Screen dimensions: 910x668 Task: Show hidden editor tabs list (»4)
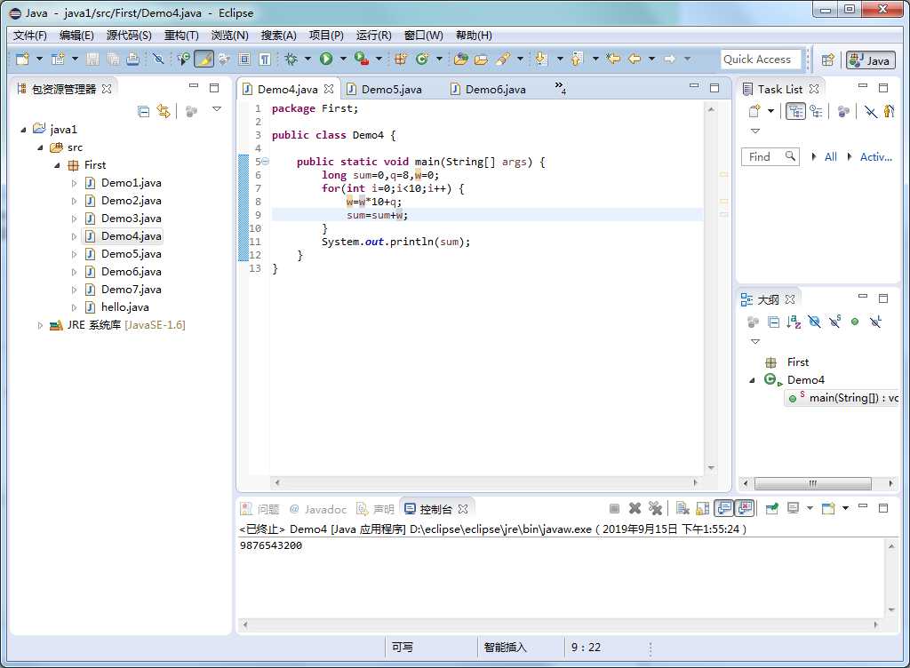click(x=560, y=88)
